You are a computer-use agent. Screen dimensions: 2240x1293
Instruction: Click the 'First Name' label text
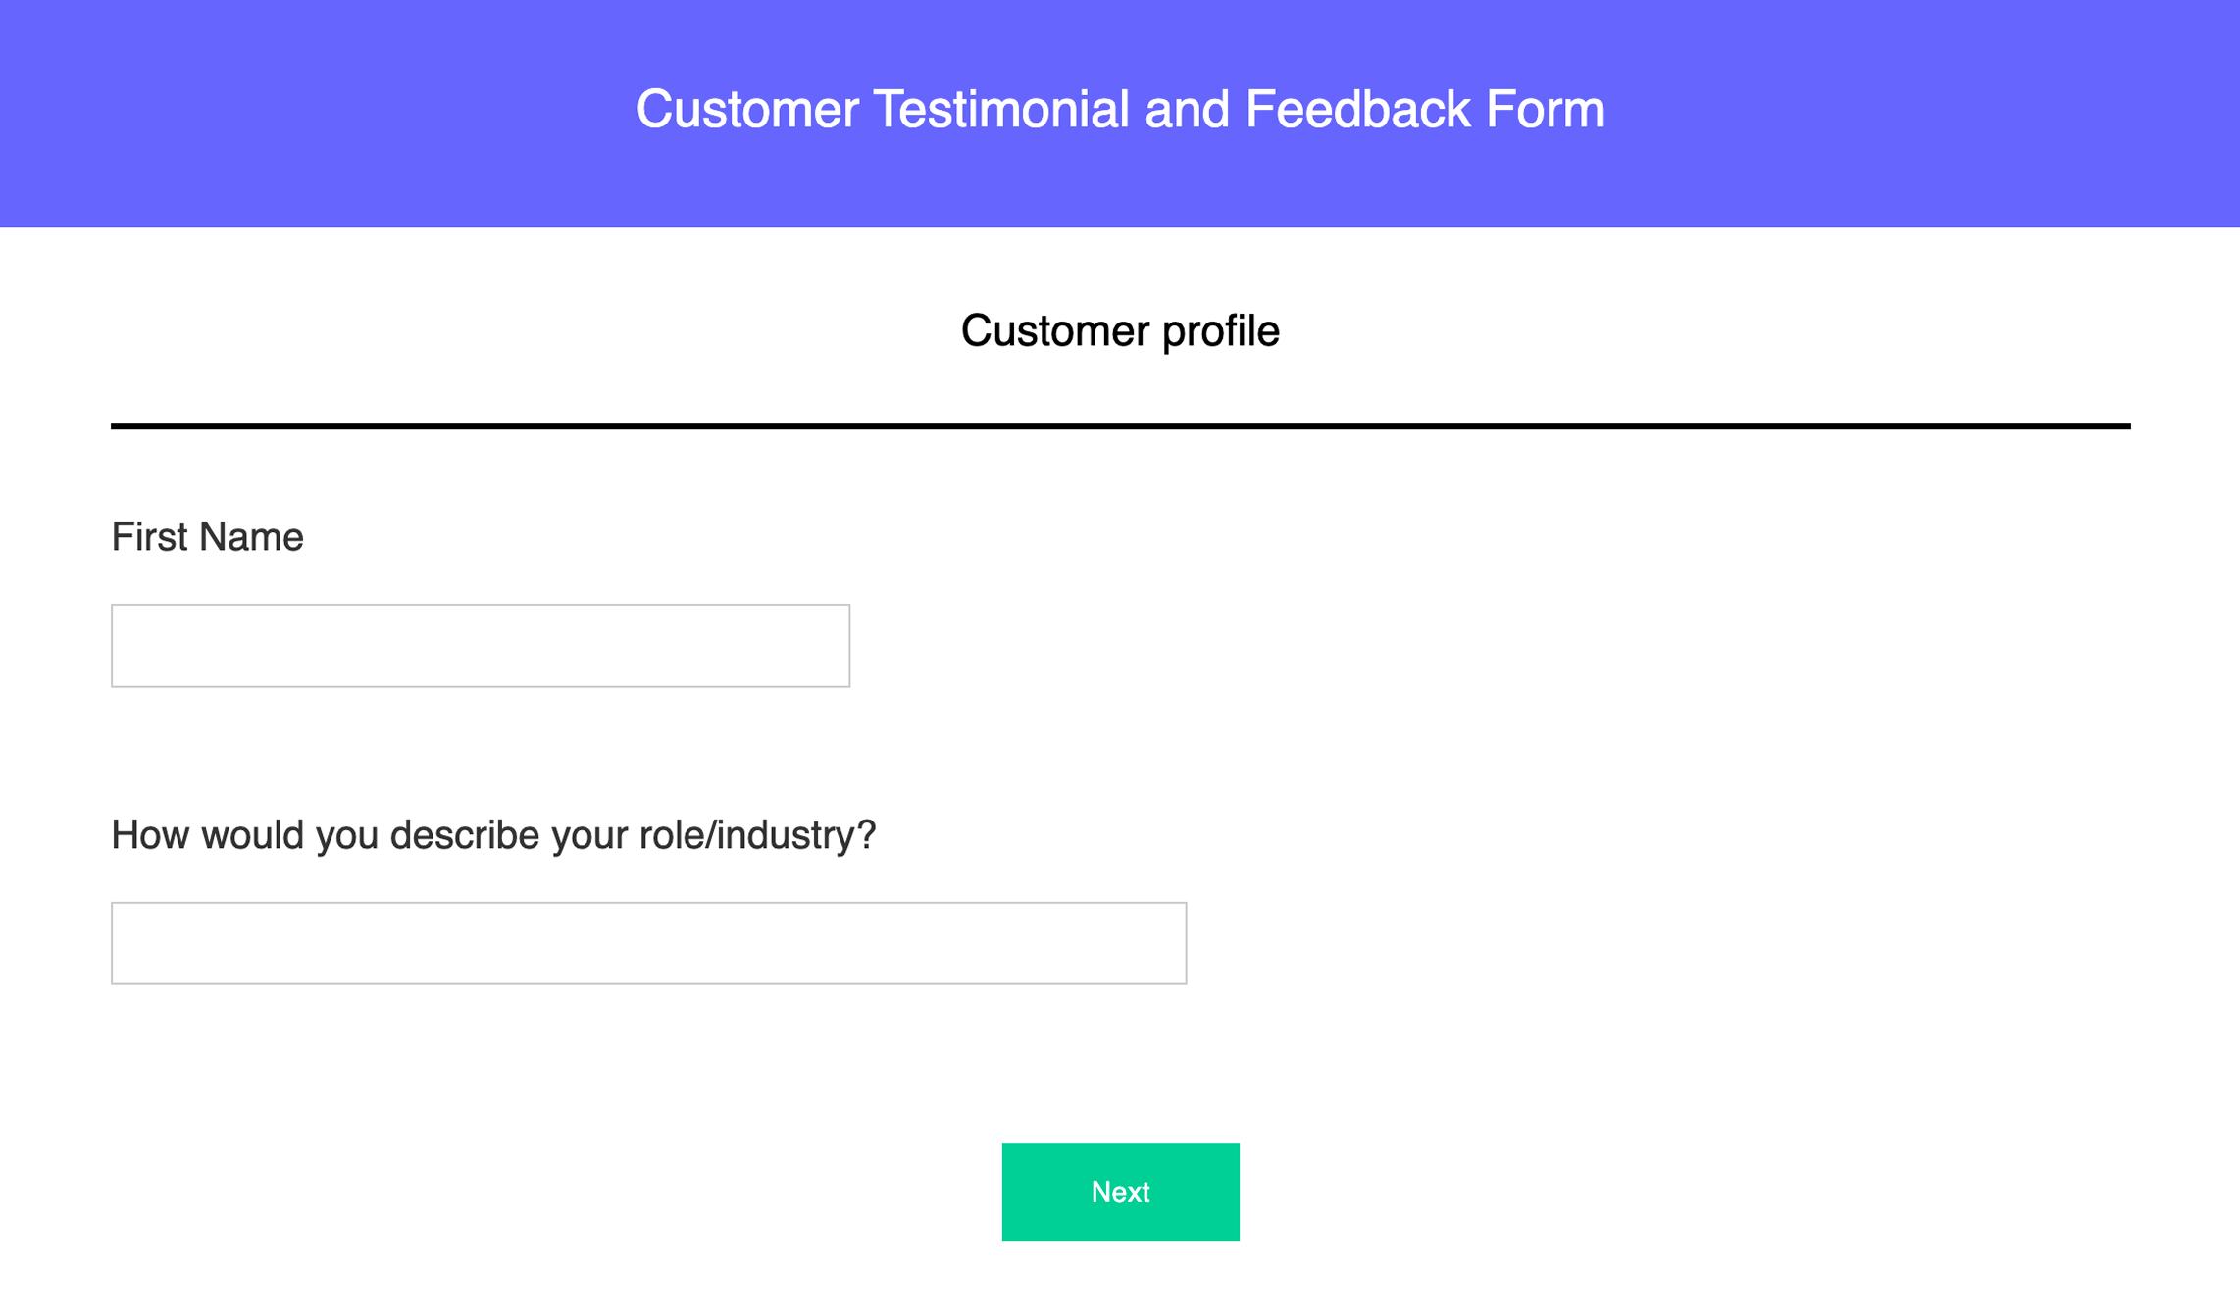(x=207, y=536)
